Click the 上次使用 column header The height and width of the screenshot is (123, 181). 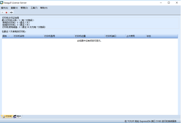(x=136, y=36)
